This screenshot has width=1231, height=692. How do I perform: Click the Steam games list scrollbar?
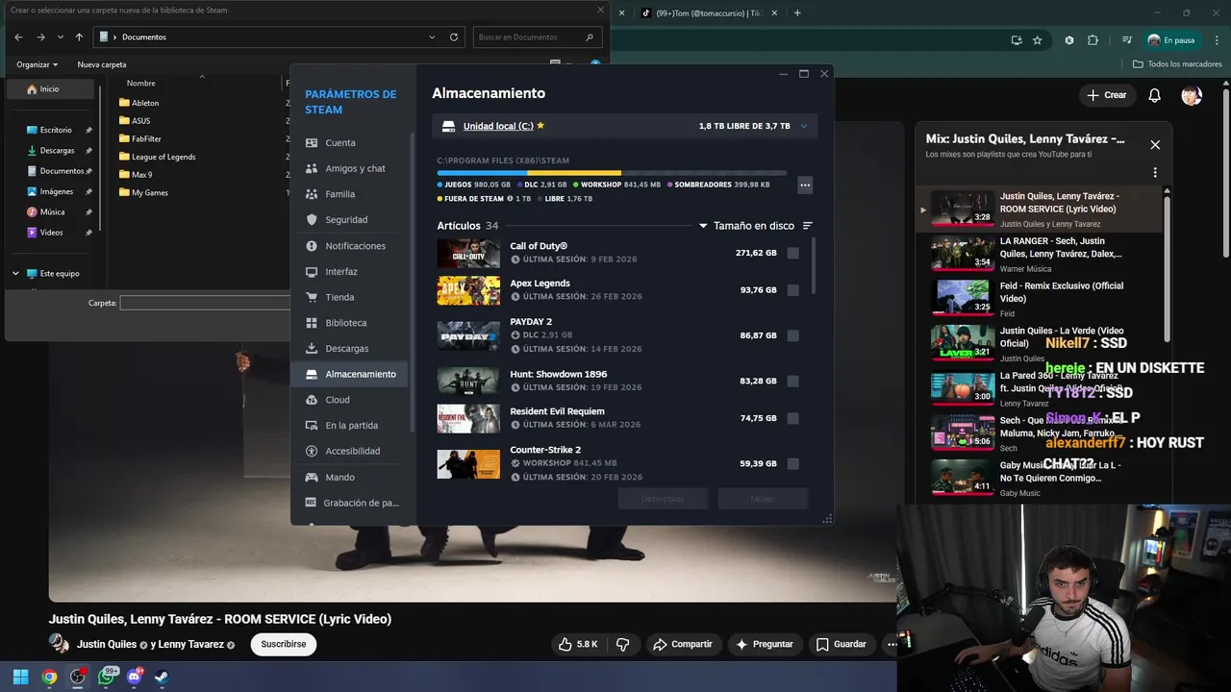tap(814, 266)
